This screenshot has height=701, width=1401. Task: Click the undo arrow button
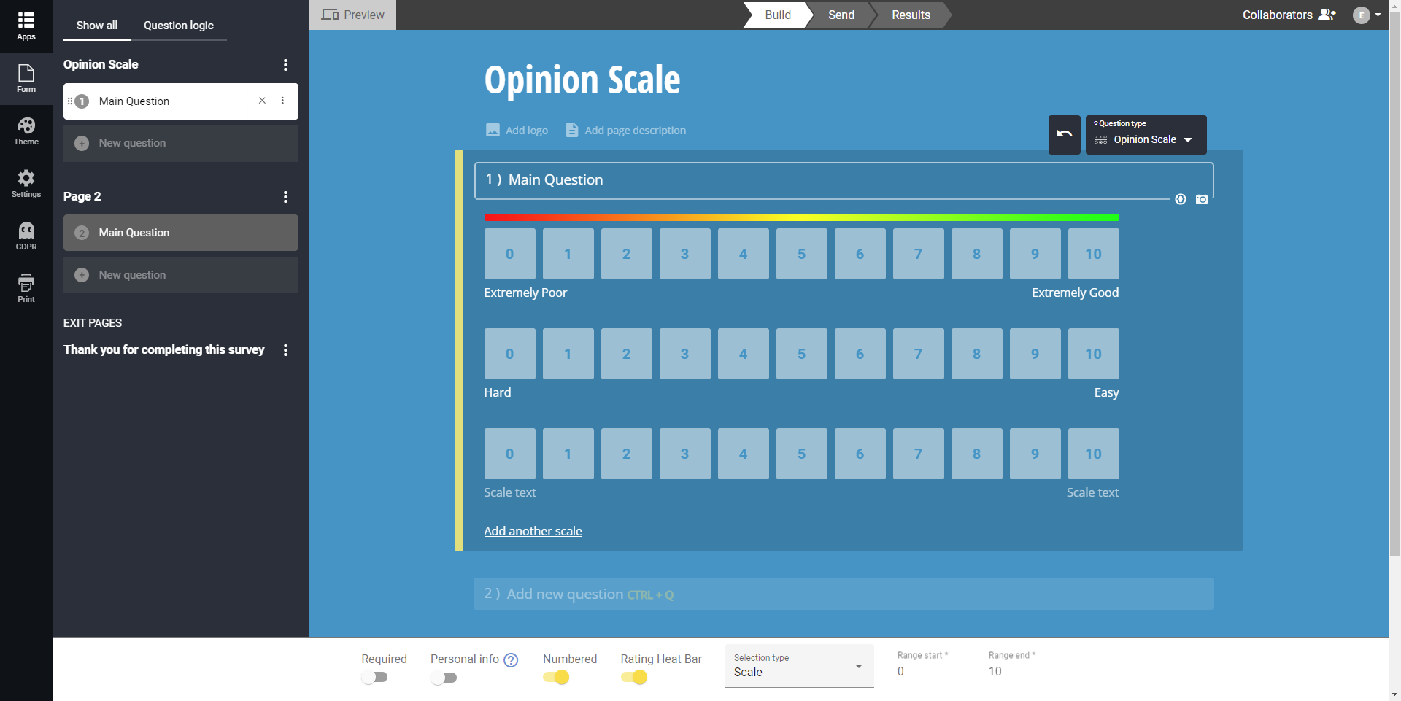pos(1064,134)
